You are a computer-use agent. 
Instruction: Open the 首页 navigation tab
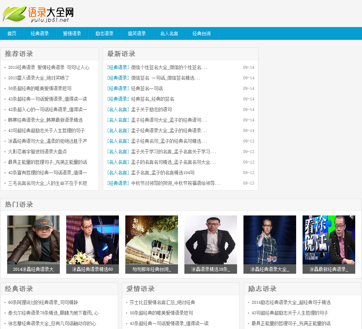coord(12,33)
